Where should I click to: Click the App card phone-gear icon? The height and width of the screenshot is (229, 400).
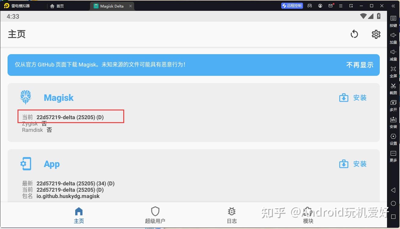26,164
